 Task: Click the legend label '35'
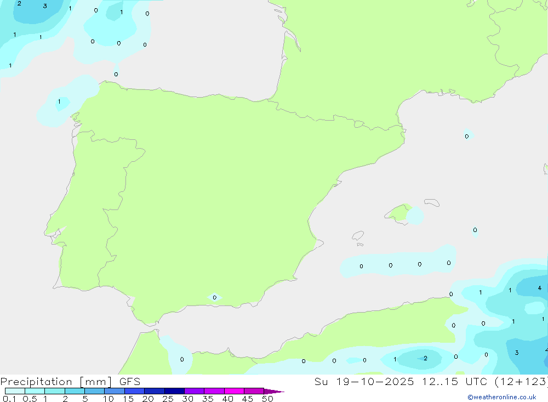[x=208, y=399]
